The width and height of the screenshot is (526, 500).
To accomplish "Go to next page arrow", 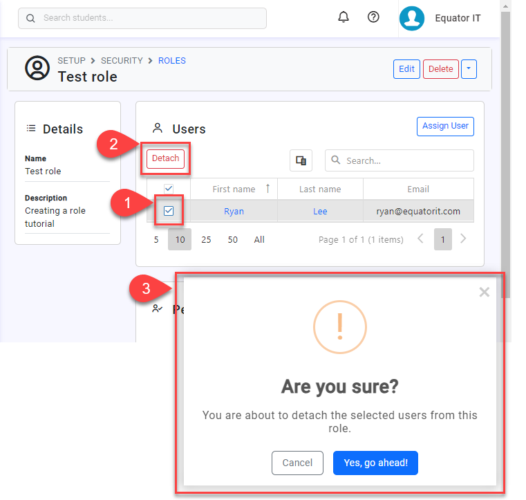I will point(463,239).
